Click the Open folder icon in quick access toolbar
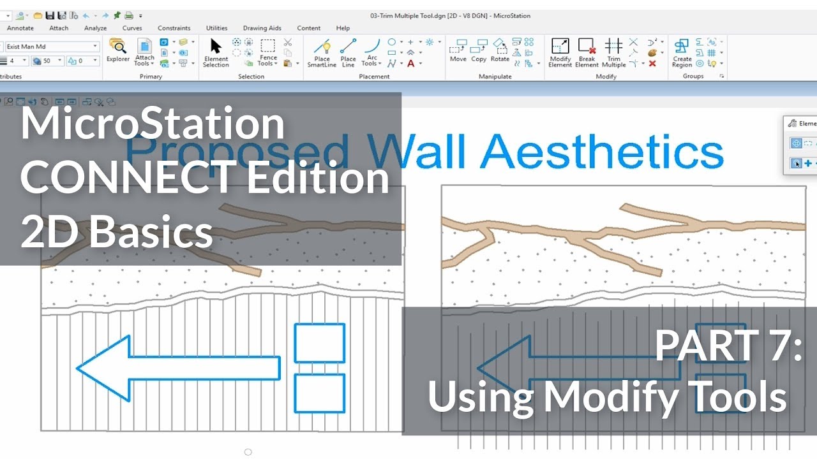 (38, 15)
